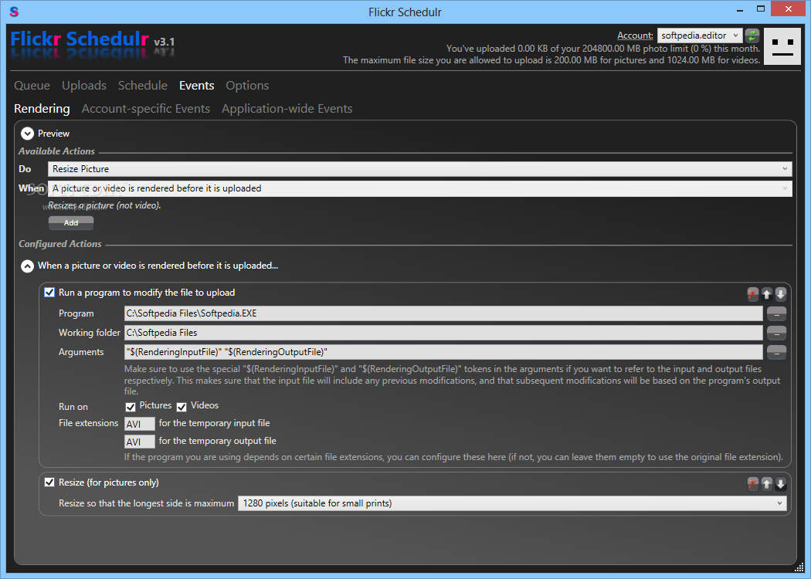Open the Do action dropdown
The image size is (811, 579).
click(420, 169)
